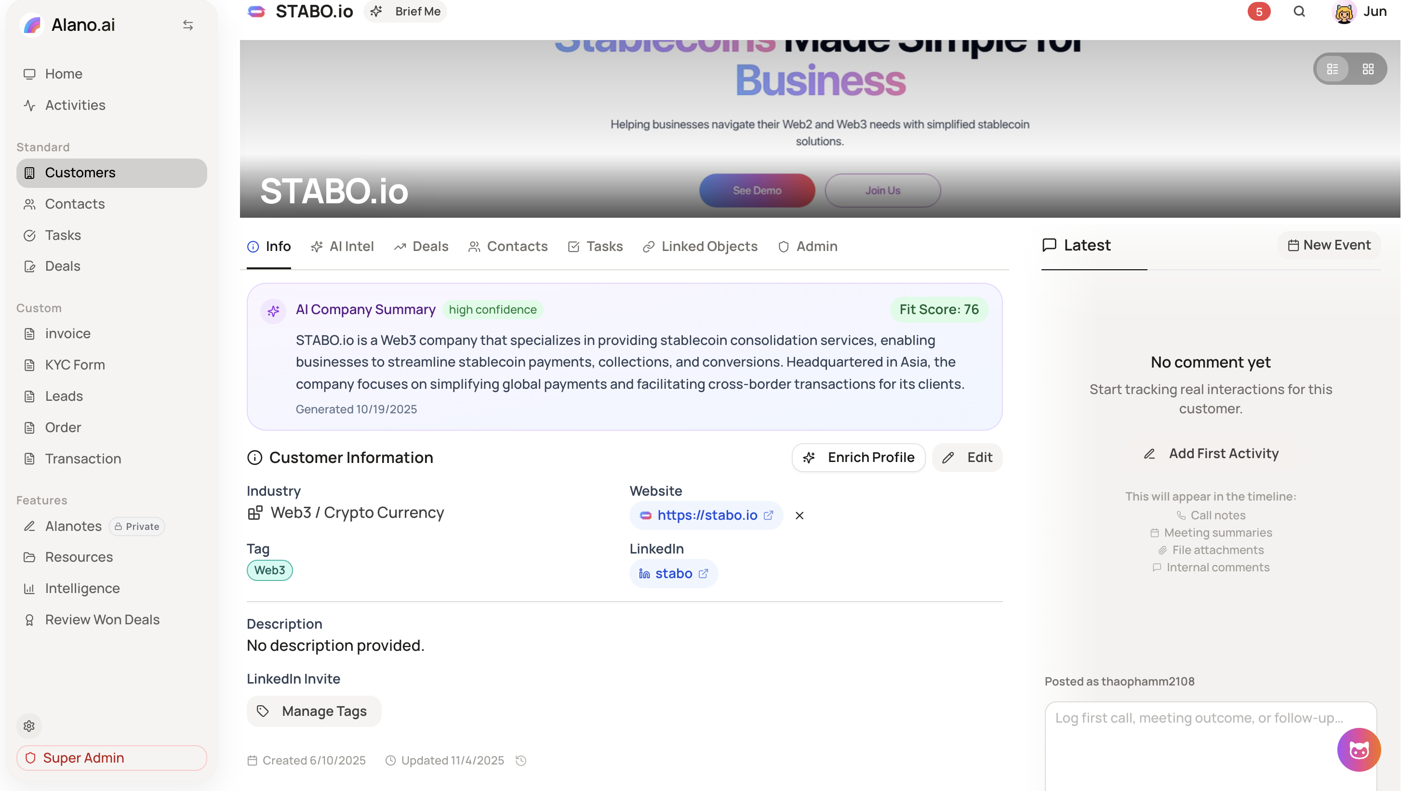1413x791 pixels.
Task: Open the invoice custom object
Action: 111,333
